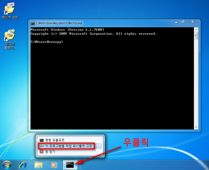
Task: Close the cmd.exe window
Action: (192, 22)
